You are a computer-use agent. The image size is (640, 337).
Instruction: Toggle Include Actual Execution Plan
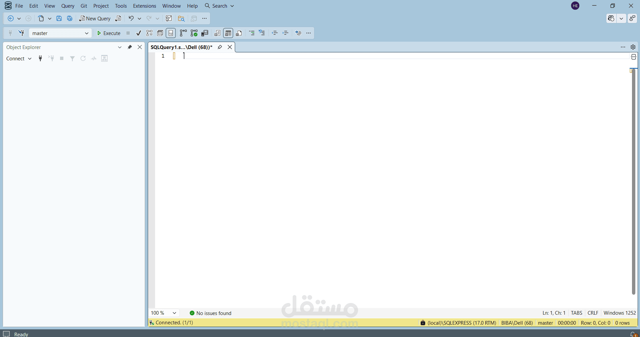183,33
